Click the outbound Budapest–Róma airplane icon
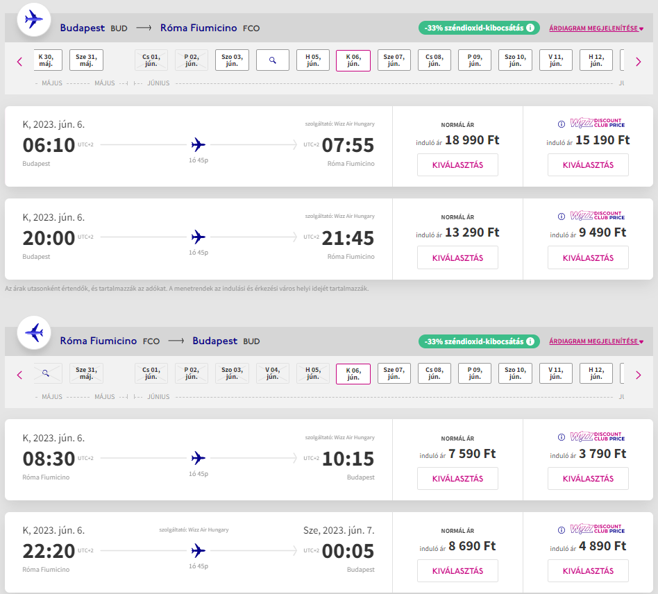 [33, 19]
